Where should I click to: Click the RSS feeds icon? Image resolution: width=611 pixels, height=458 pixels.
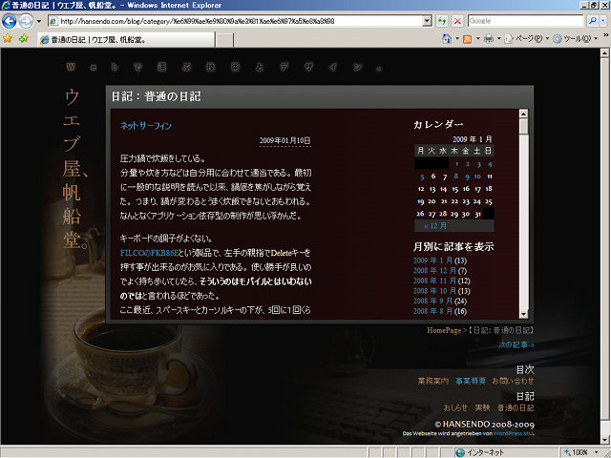point(468,39)
